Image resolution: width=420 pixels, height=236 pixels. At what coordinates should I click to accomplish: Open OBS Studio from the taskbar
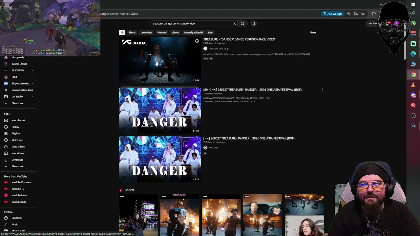click(413, 115)
